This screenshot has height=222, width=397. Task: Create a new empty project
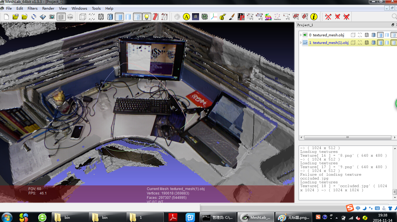click(7, 17)
